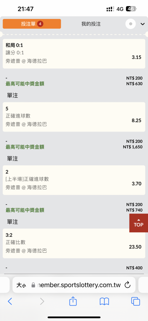
Task: Select the 上半場 正確進球數 2 bet card
Action: [x=74, y=180]
